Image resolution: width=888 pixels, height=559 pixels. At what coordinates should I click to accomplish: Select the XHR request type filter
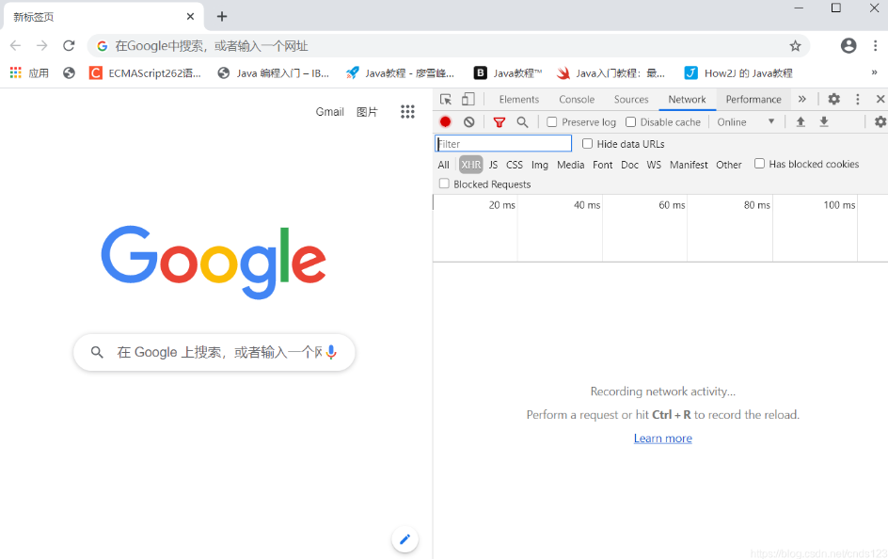pyautogui.click(x=470, y=165)
